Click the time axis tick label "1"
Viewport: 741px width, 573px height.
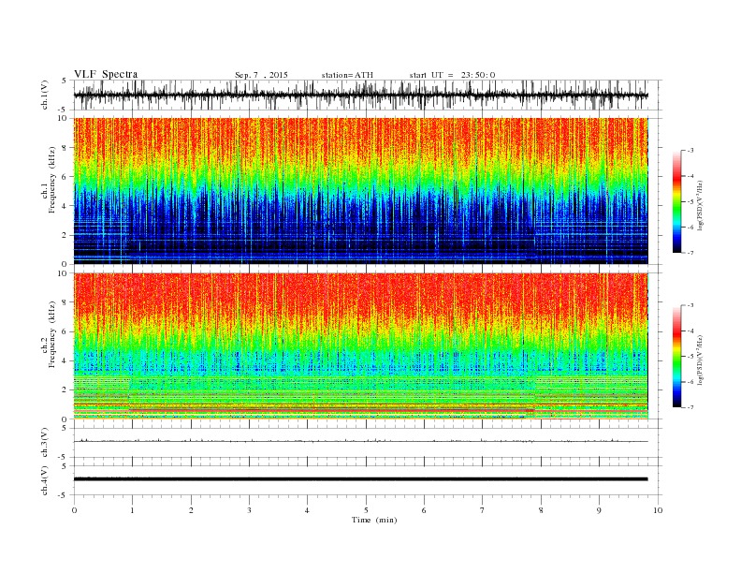[132, 510]
